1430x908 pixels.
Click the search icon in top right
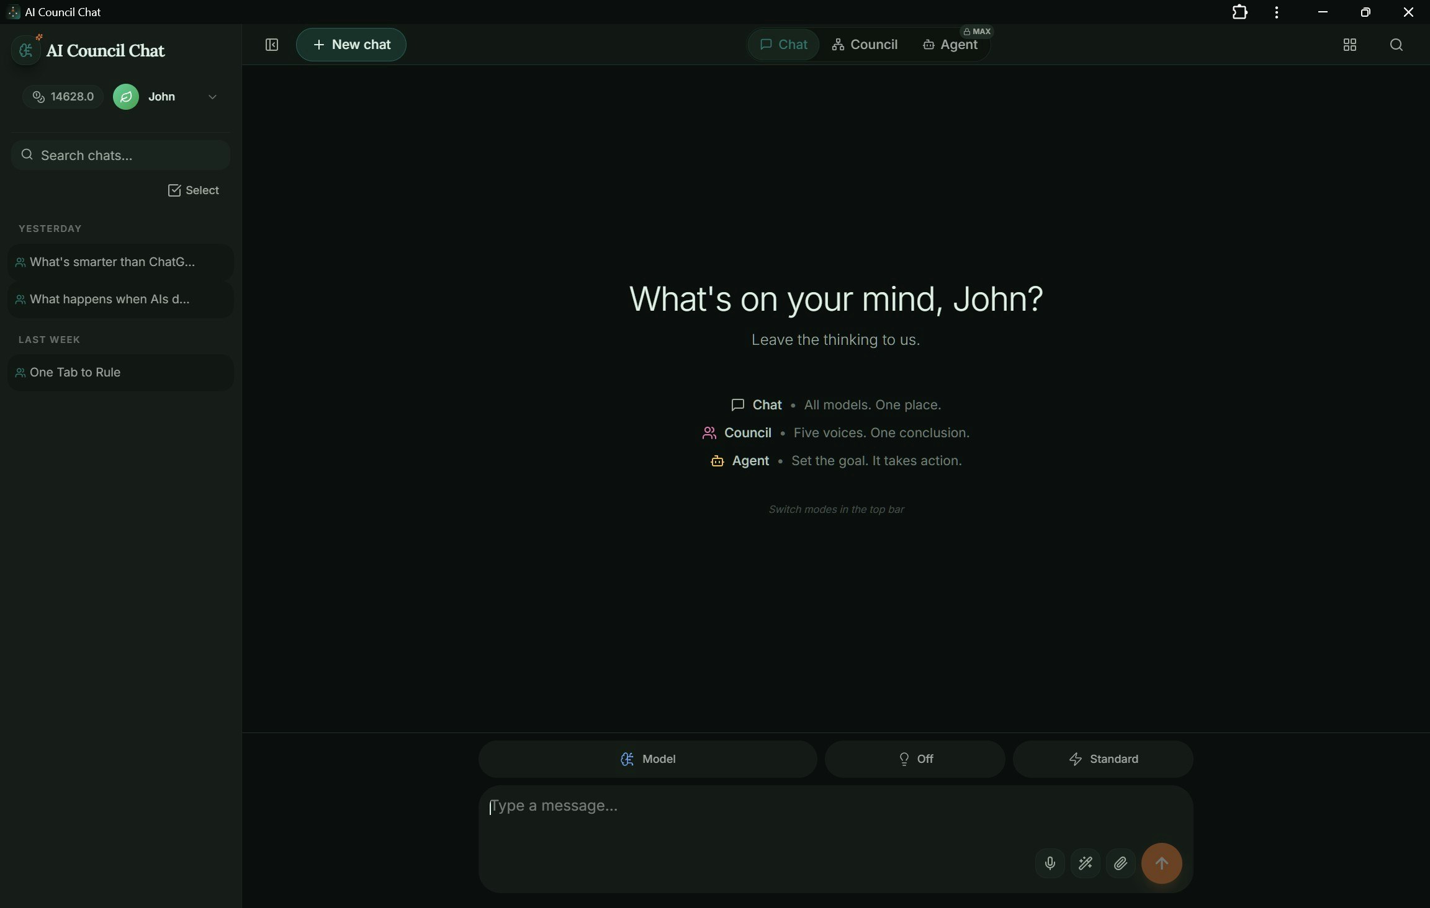[x=1396, y=45]
